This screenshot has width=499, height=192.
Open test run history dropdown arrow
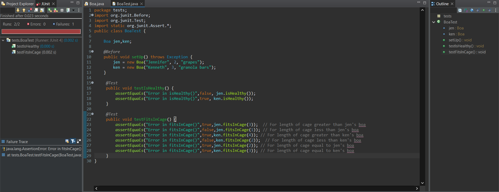73,10
